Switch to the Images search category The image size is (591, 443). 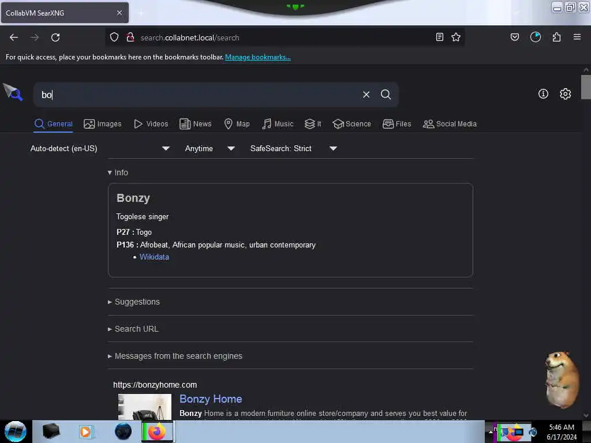(x=103, y=124)
